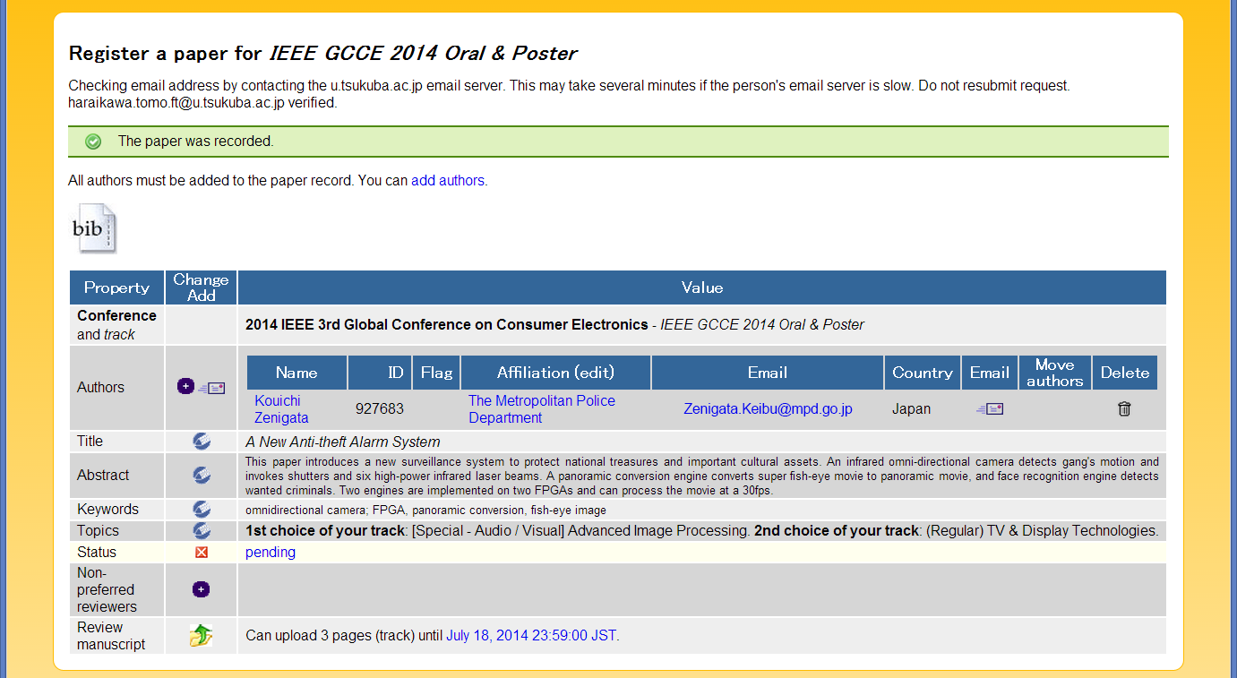The width and height of the screenshot is (1237, 678).
Task: Click the 'Change Add' column header
Action: (202, 288)
